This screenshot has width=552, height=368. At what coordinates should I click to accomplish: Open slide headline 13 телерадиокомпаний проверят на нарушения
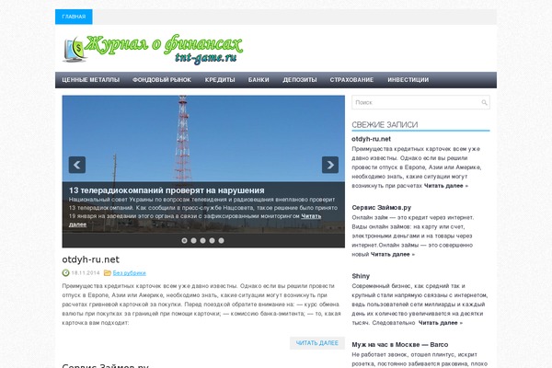[167, 190]
